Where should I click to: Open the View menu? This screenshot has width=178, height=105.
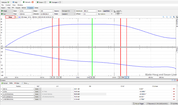[x=14, y=5]
